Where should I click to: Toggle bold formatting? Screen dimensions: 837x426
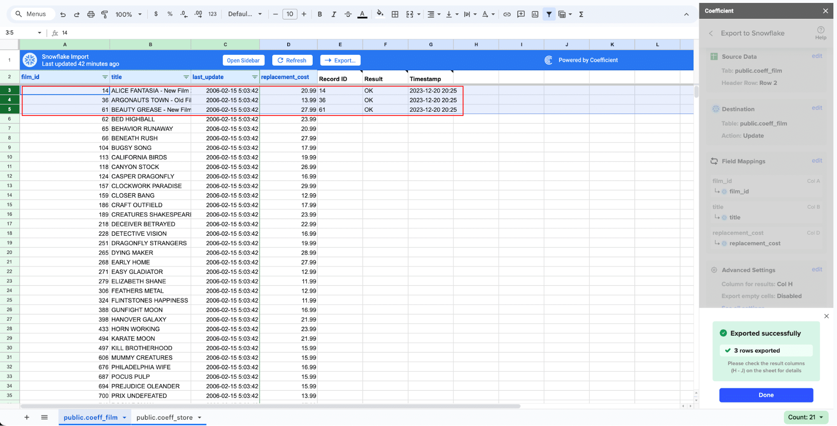coord(319,14)
